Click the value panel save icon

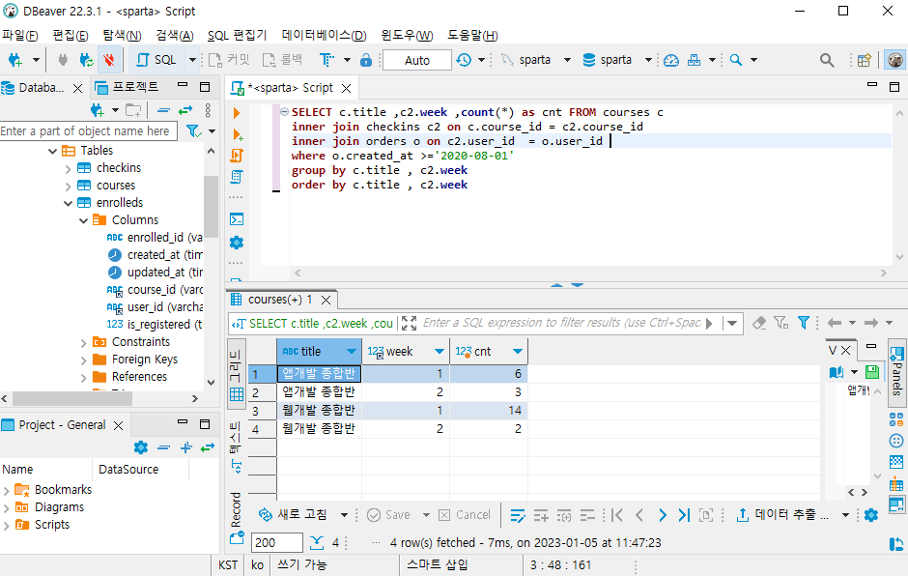(871, 372)
